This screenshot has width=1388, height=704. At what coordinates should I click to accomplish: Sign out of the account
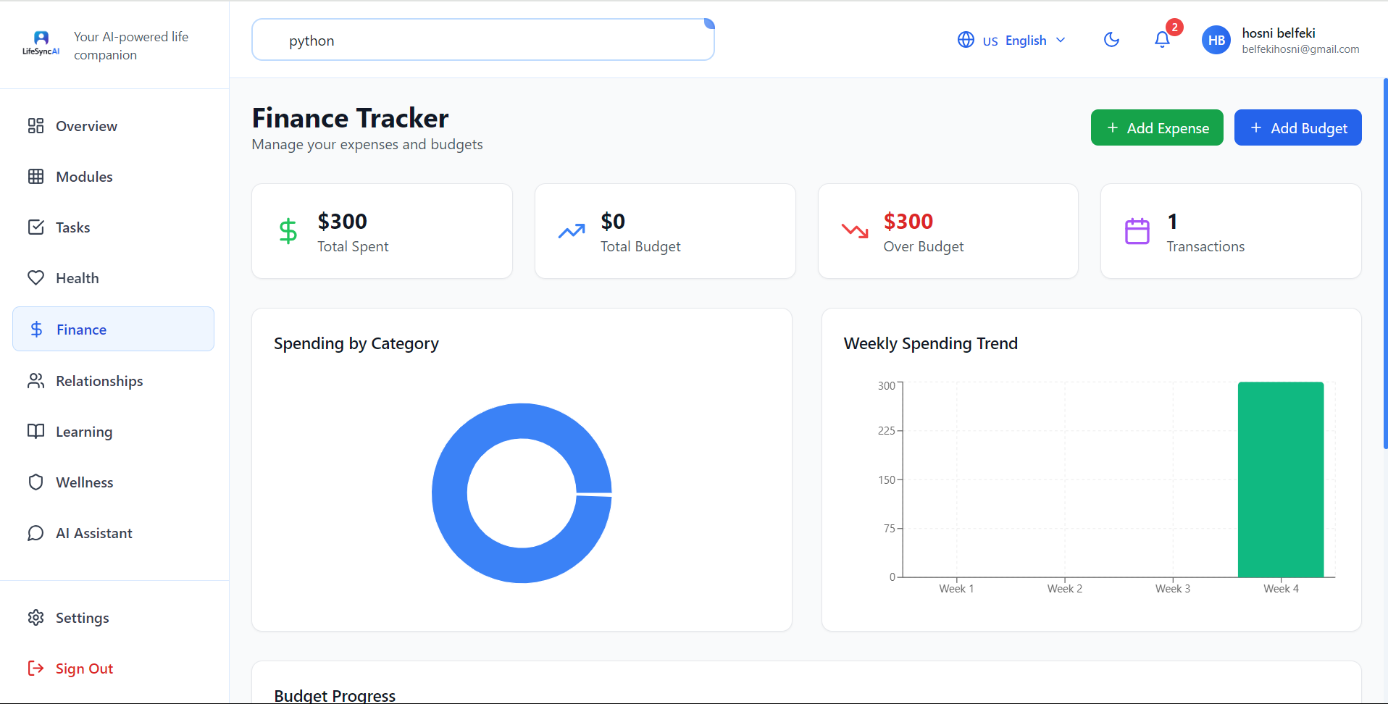click(113, 669)
